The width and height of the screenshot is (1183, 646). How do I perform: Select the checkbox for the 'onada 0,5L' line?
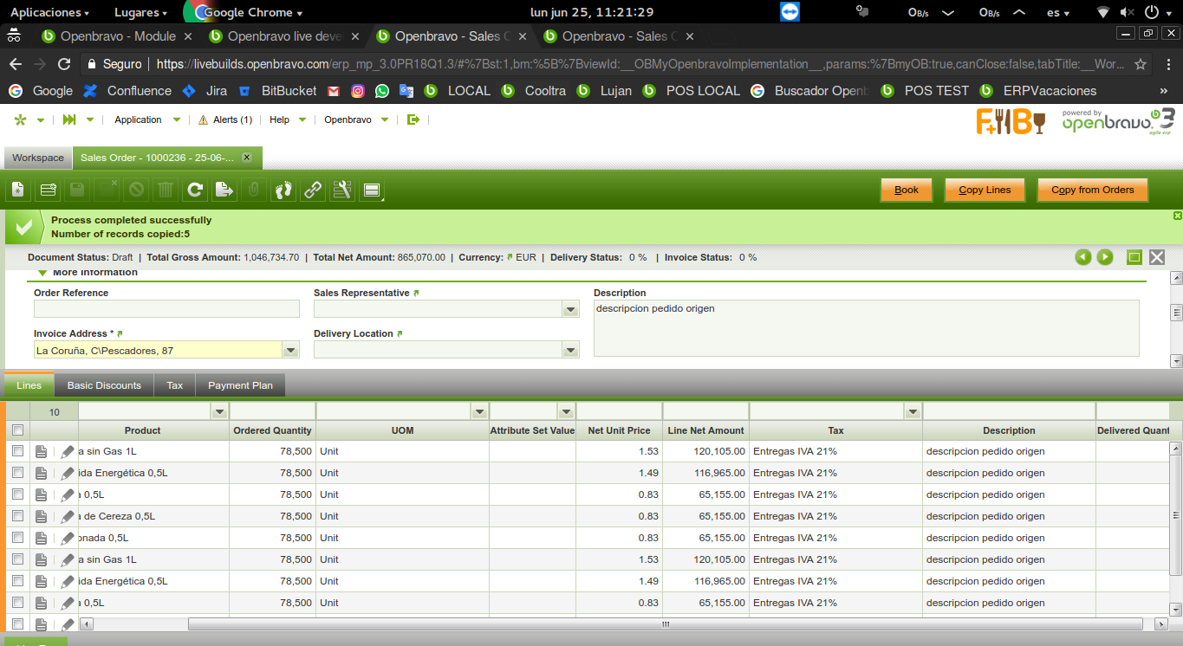17,538
